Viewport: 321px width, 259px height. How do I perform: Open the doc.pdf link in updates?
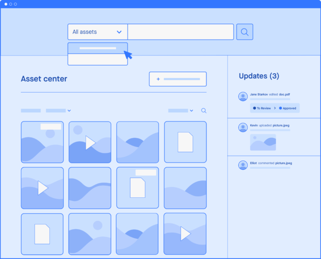click(x=285, y=95)
